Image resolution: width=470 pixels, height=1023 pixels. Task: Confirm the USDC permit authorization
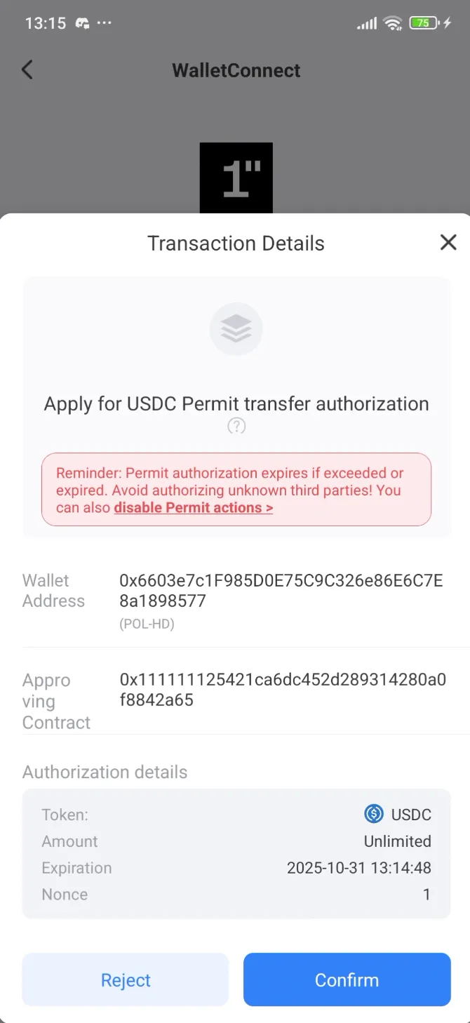point(347,979)
